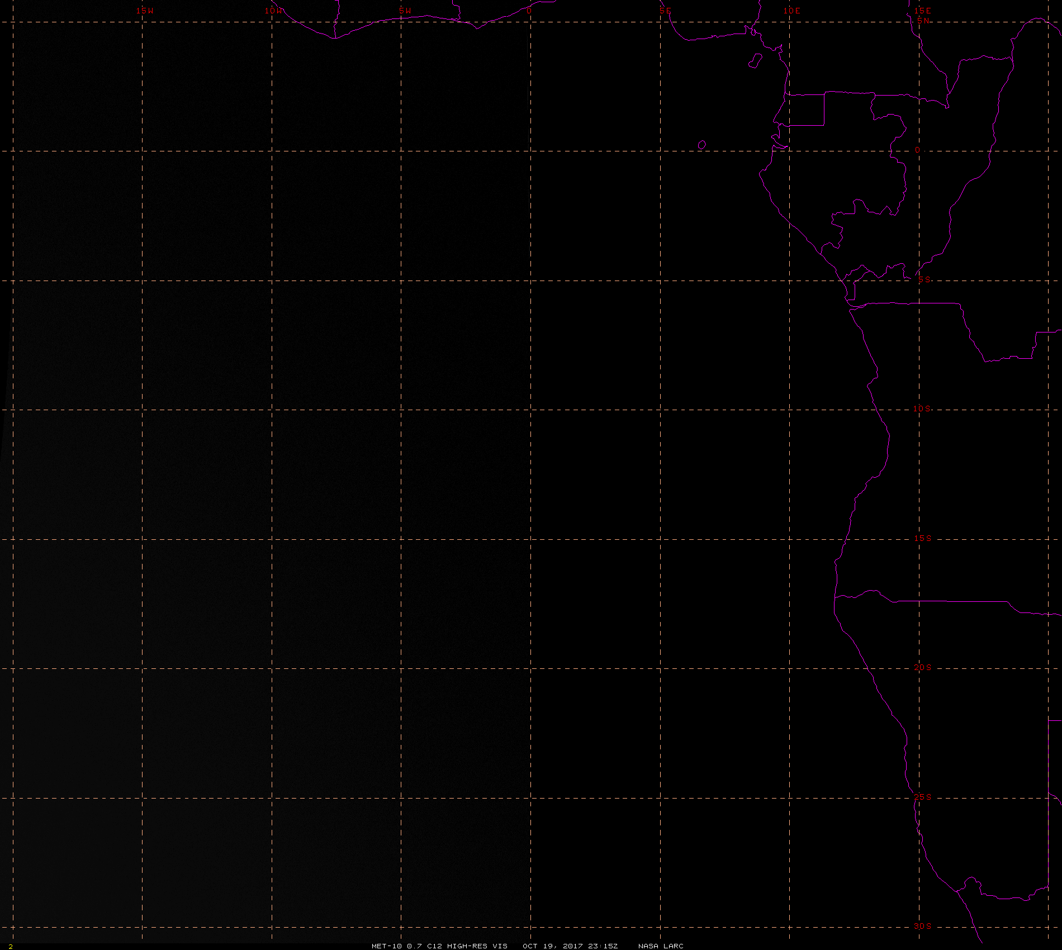Select the 15S latitude label
Image resolution: width=1062 pixels, height=950 pixels.
(923, 538)
